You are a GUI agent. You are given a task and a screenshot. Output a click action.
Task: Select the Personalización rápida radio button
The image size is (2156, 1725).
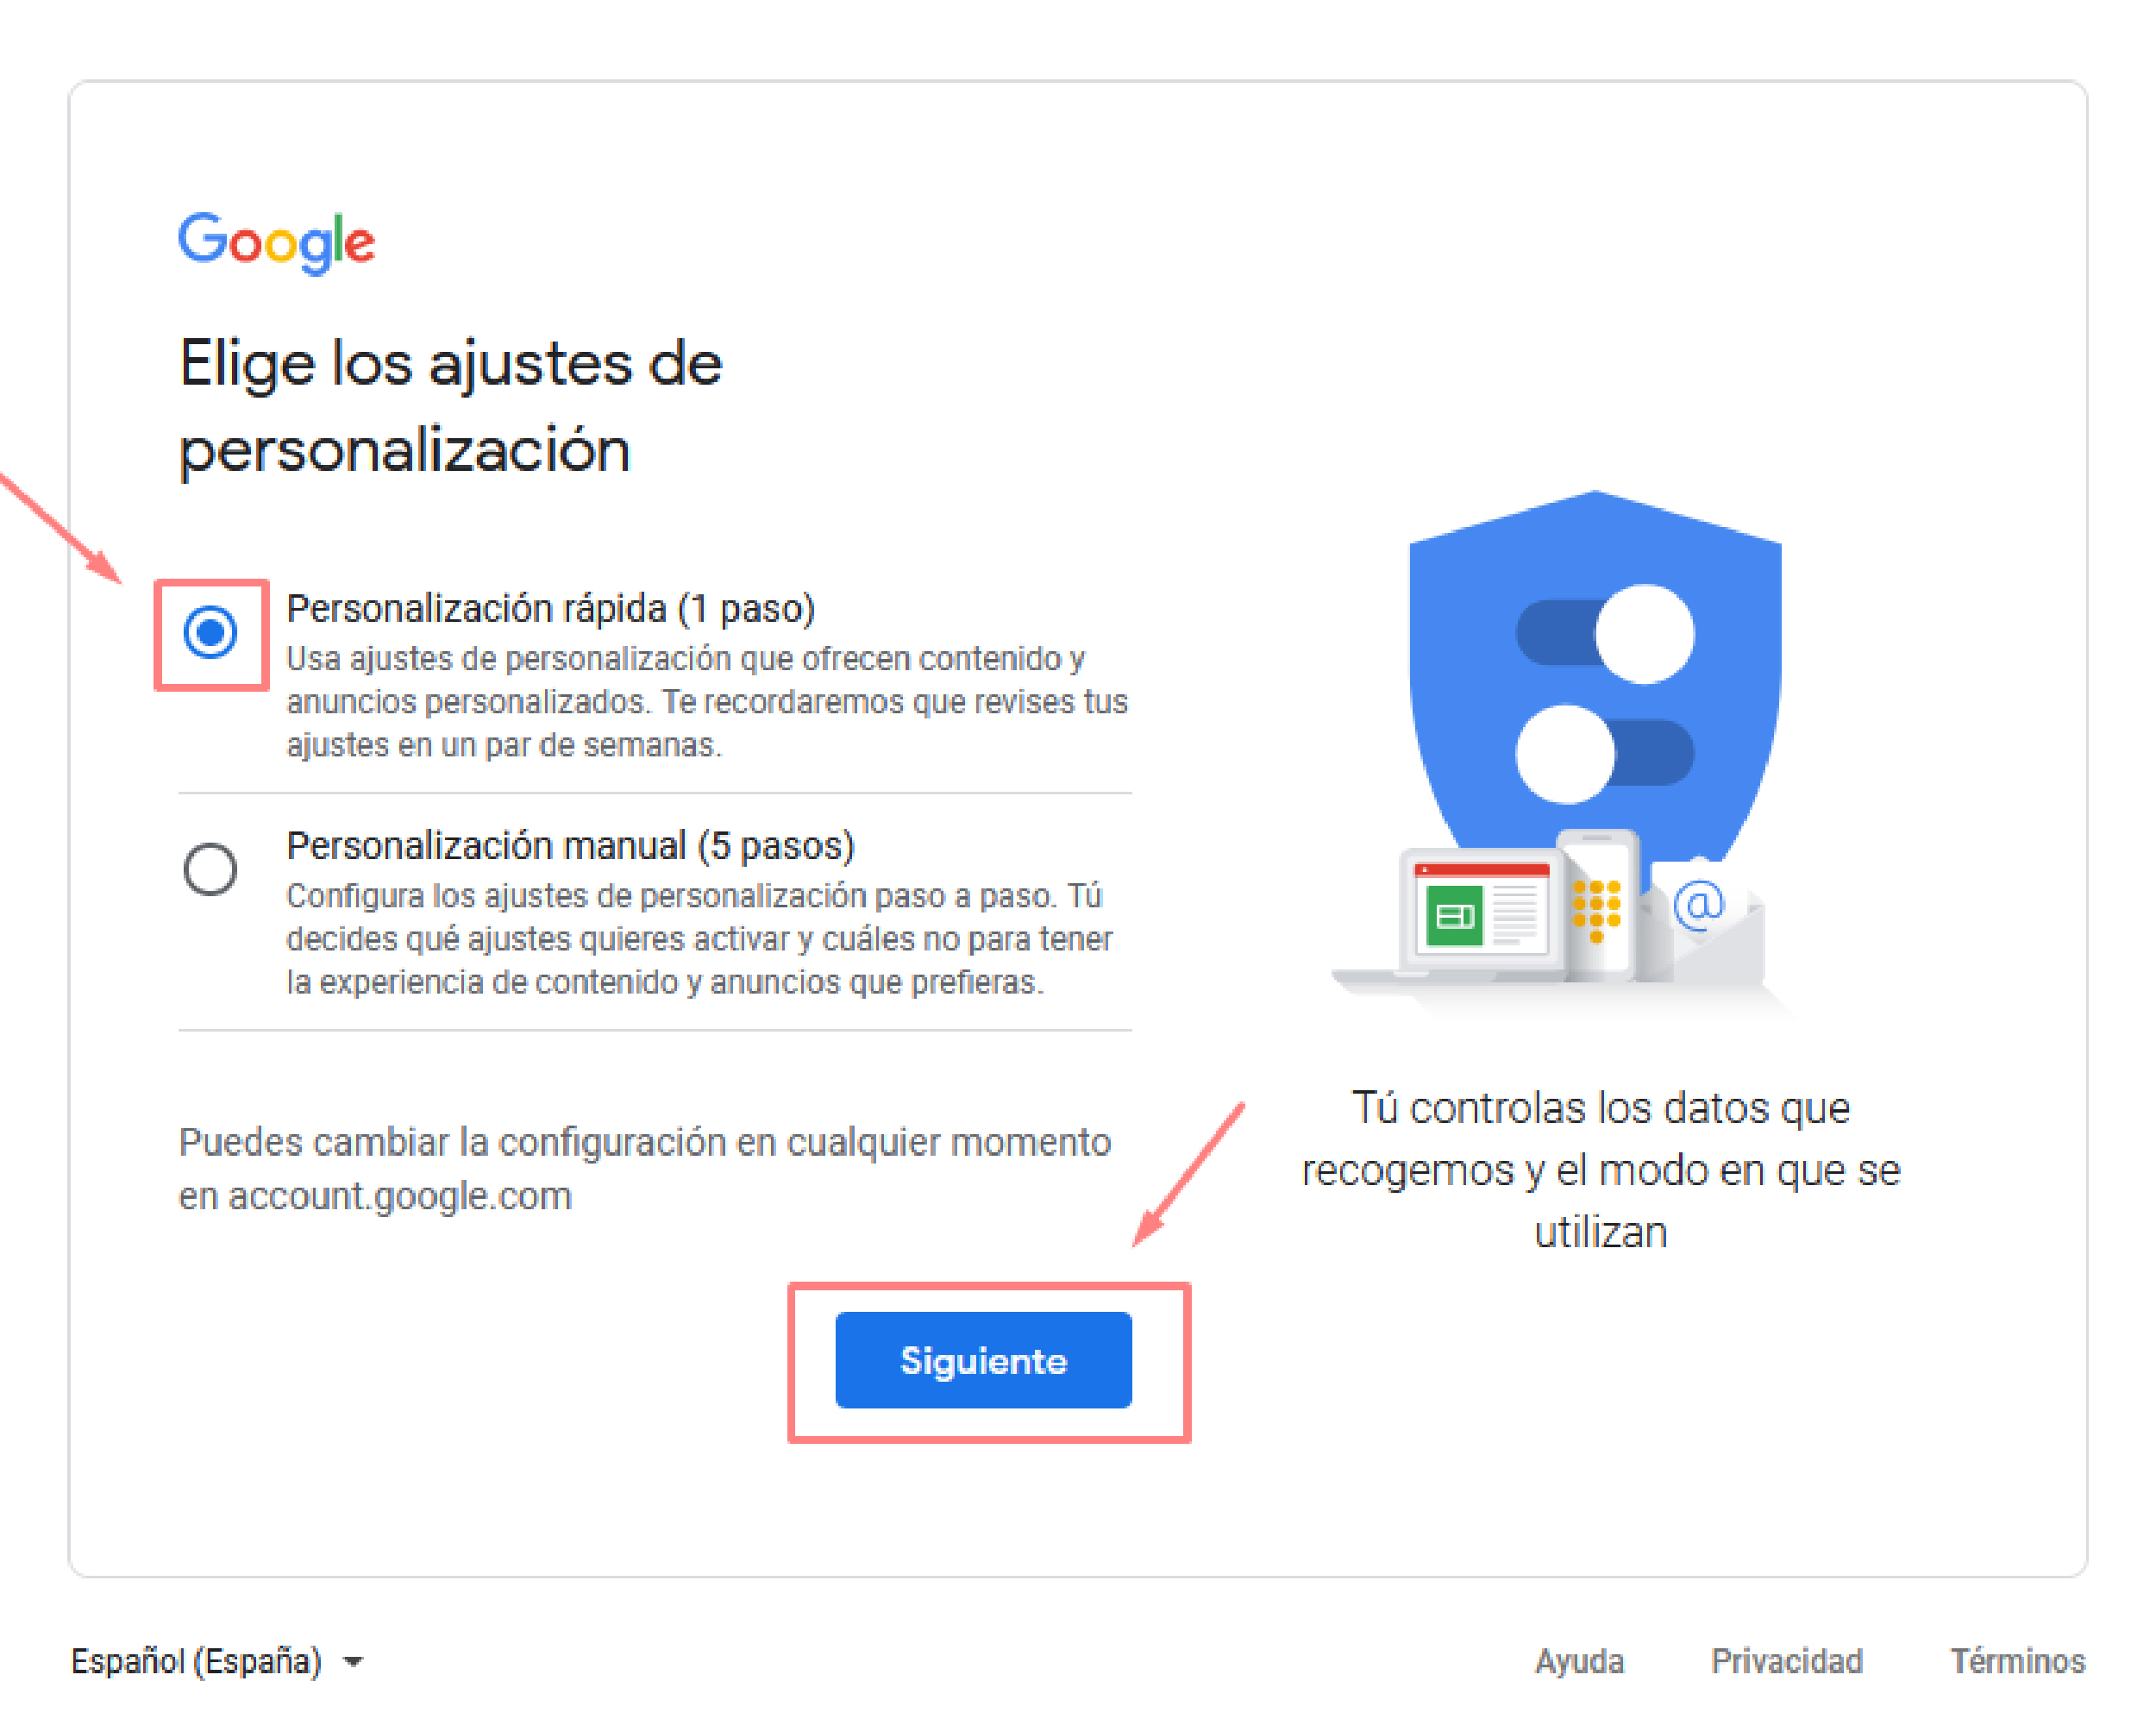tap(210, 633)
